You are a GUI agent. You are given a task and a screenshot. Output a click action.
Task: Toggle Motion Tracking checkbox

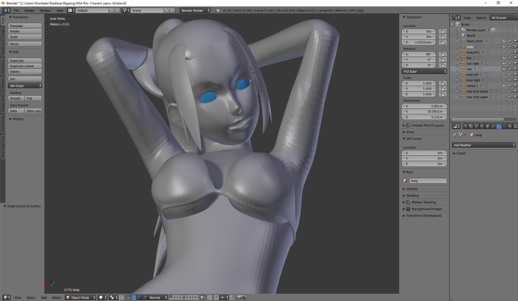tap(408, 202)
